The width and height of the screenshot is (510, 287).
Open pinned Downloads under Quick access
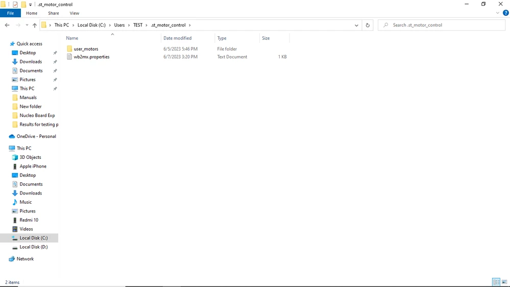31,61
